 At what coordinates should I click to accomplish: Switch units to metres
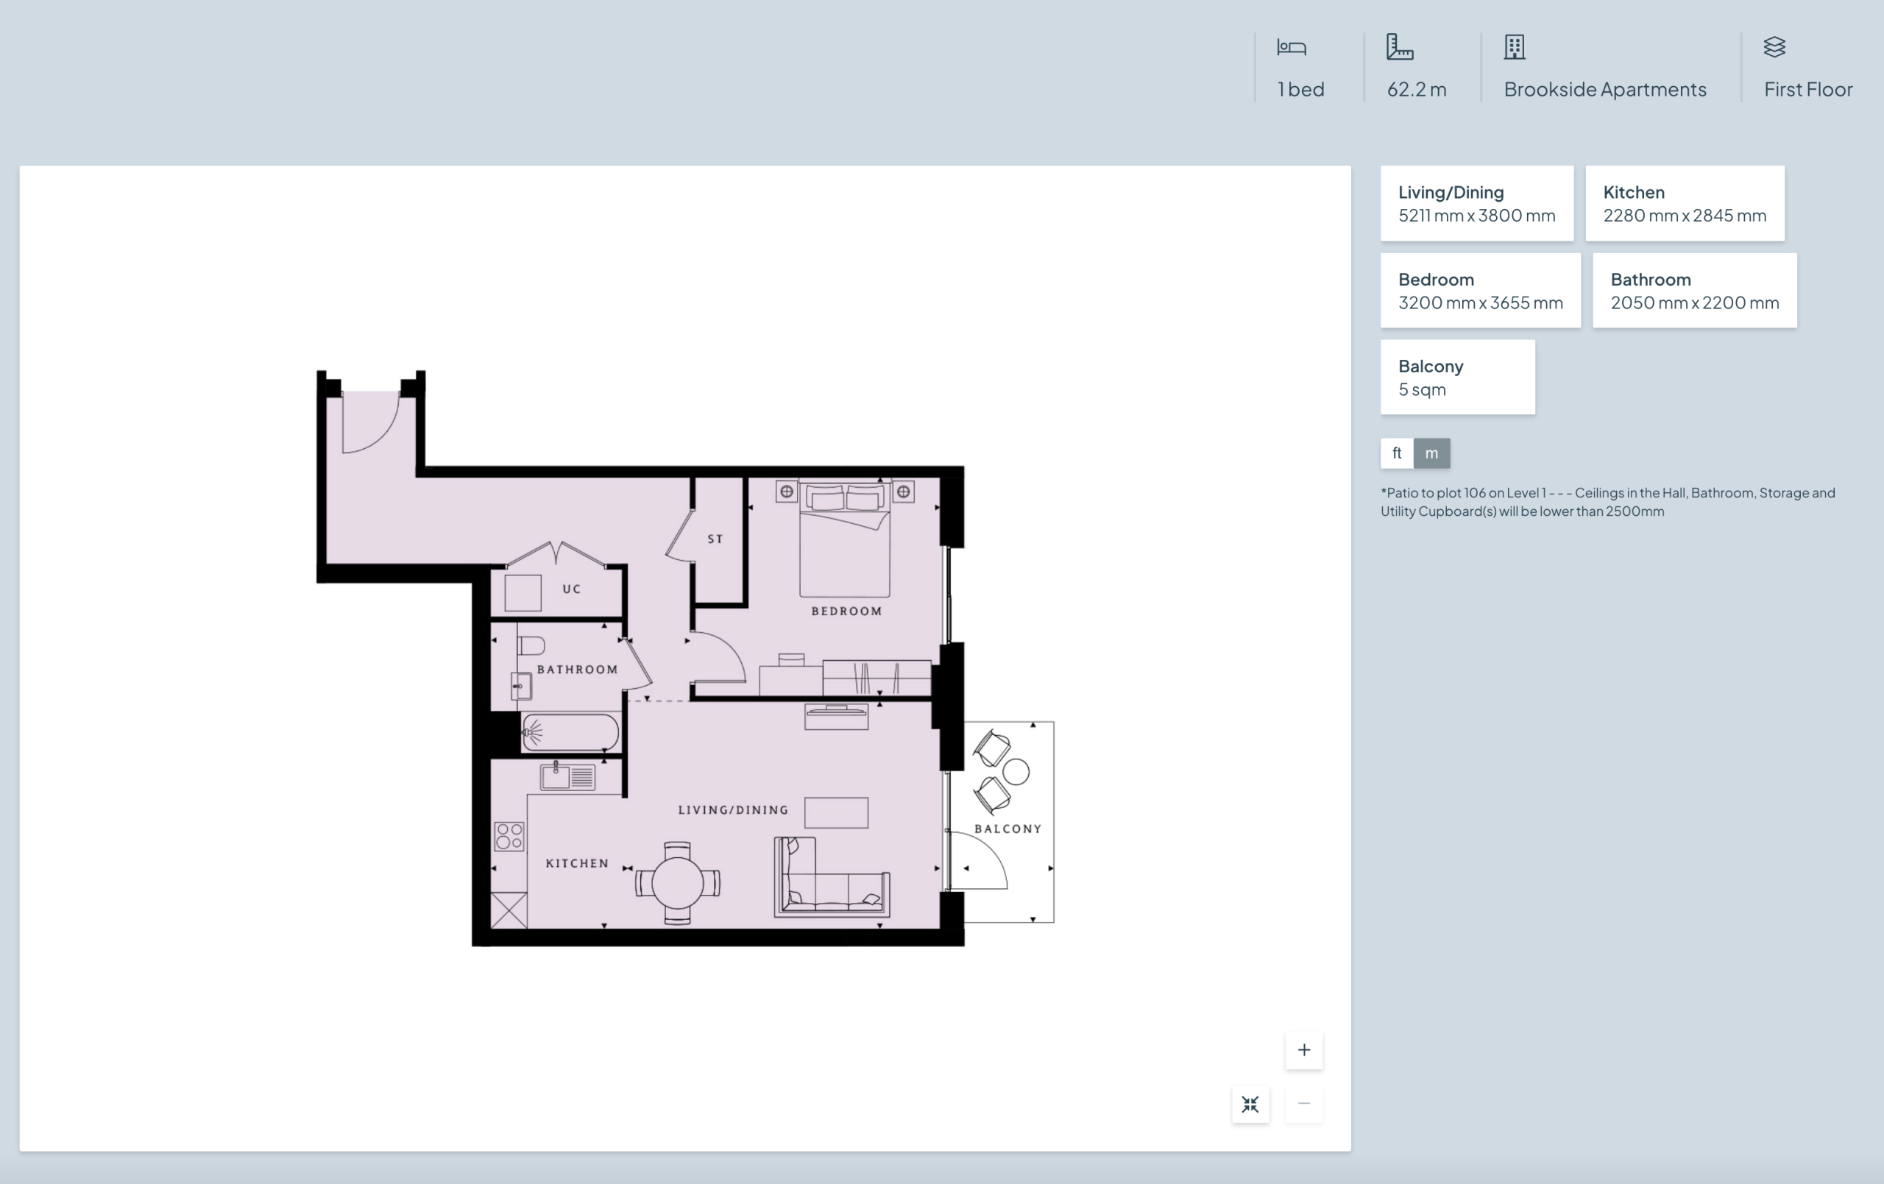click(x=1431, y=453)
